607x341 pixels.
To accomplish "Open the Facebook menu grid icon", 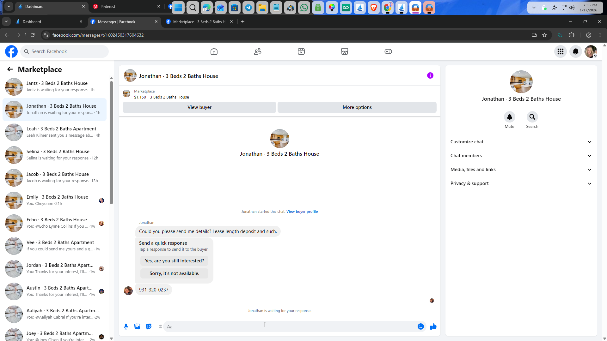I will [560, 51].
